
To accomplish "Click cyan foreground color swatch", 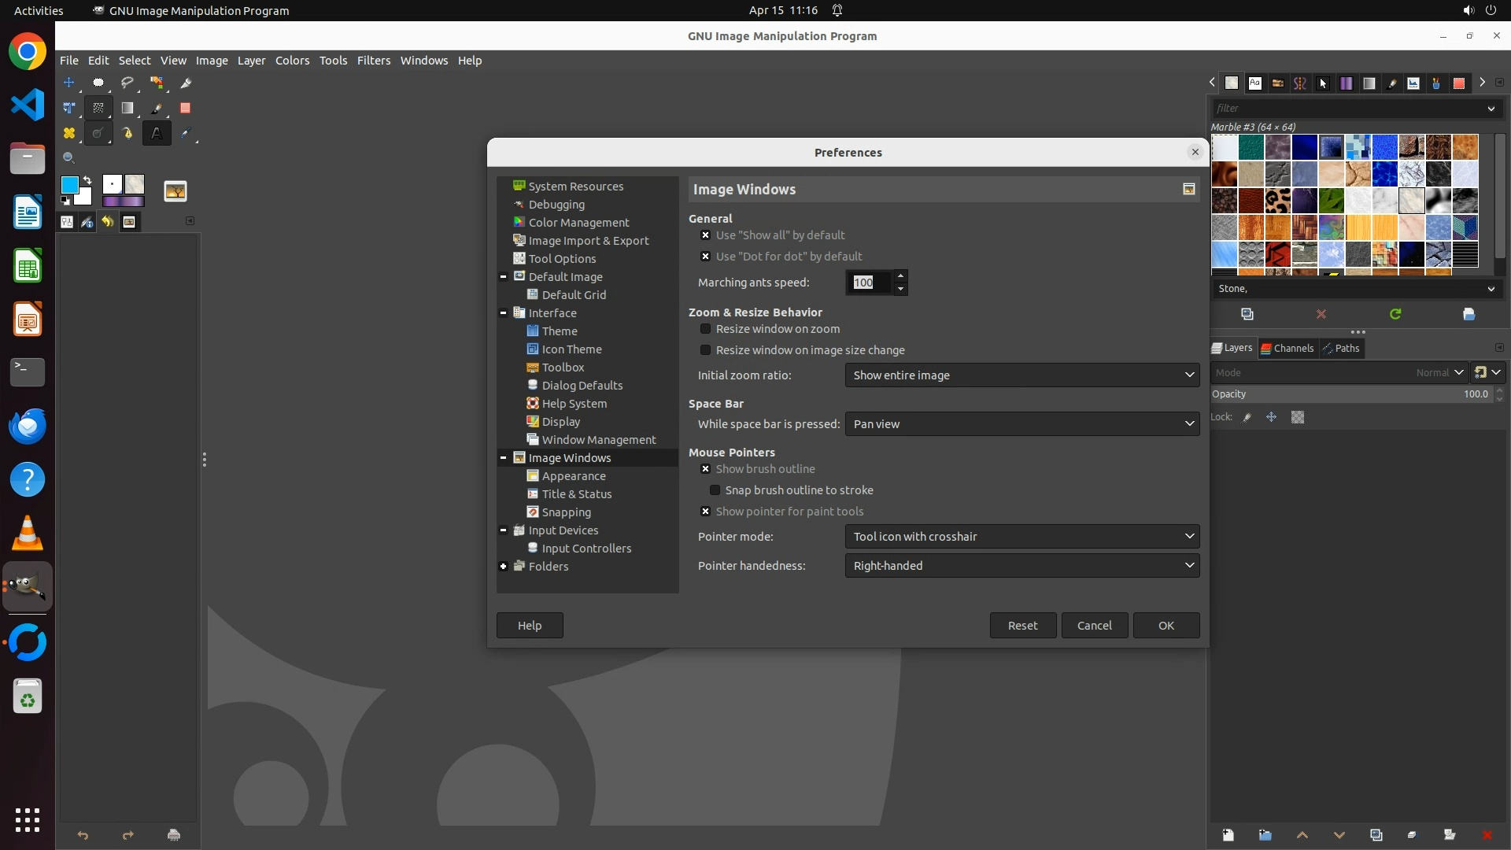I will (x=70, y=185).
